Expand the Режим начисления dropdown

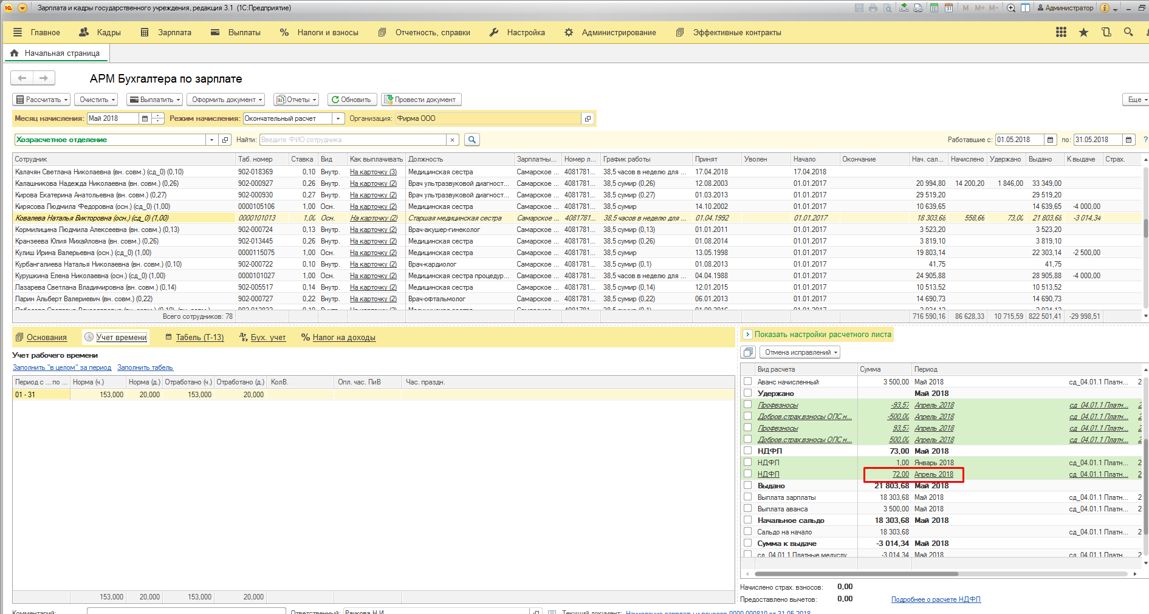tap(338, 118)
